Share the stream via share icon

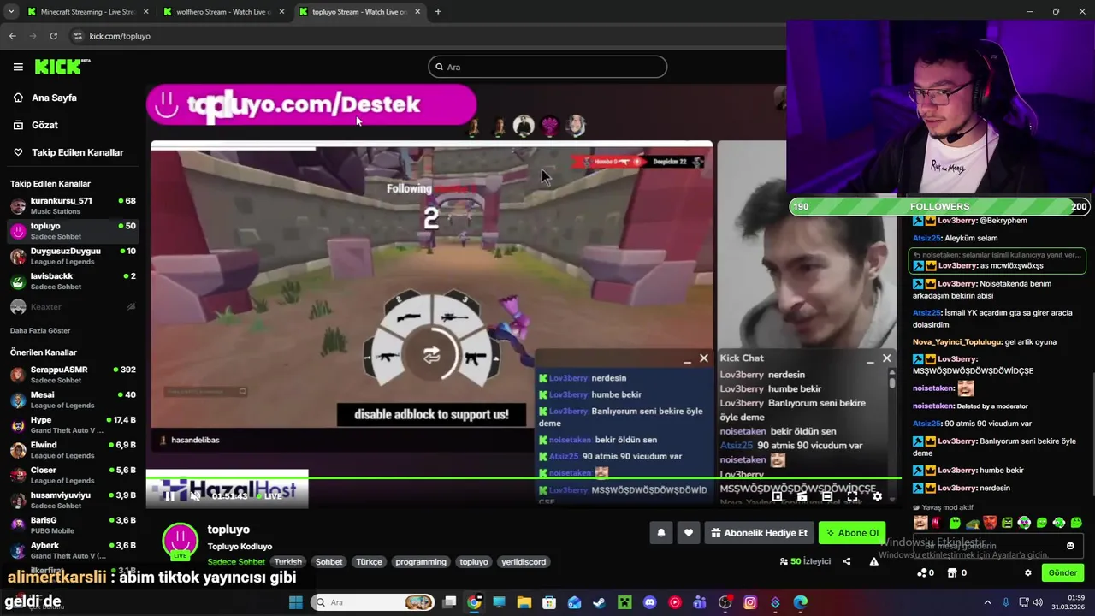[847, 561]
